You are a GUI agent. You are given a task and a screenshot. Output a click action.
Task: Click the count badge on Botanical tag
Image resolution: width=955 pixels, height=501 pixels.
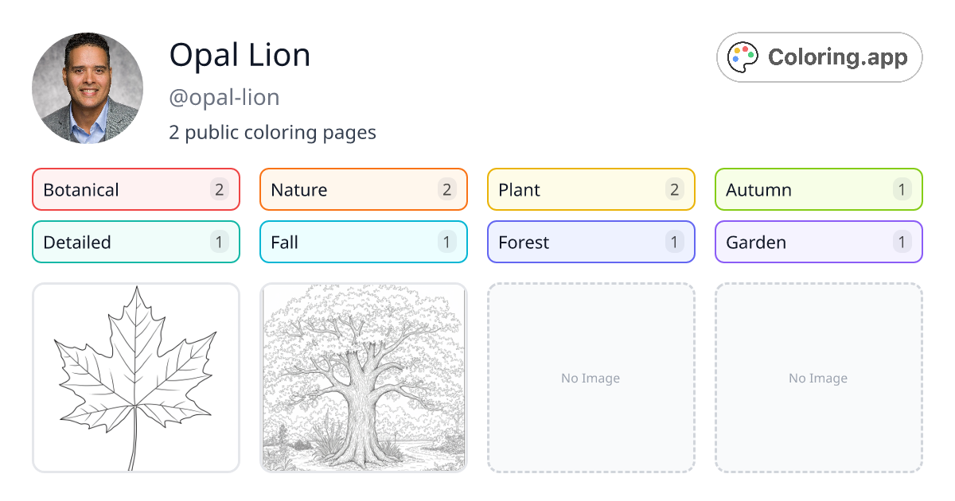click(x=218, y=189)
